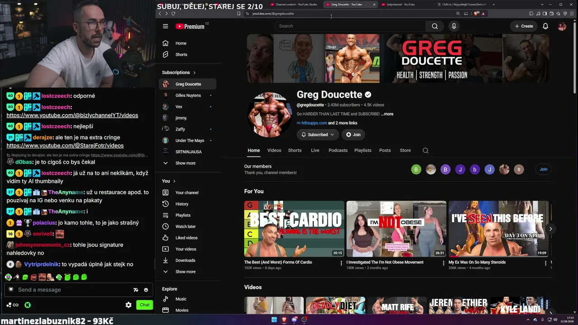Go to YouTube Premium home logo
Screen dimensions: 578x325
point(190,26)
